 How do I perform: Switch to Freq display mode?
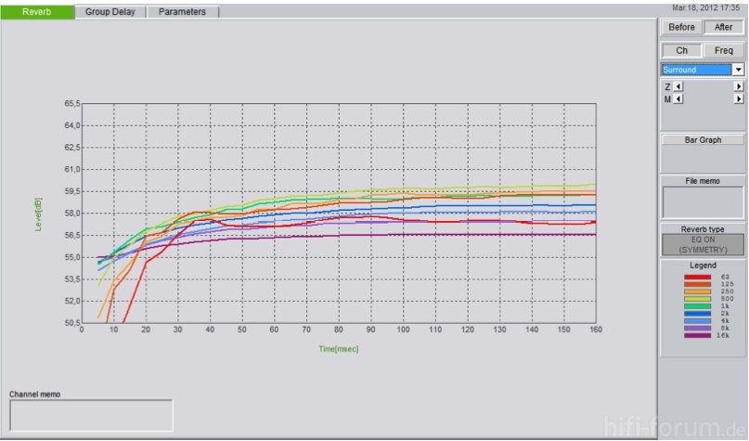coord(724,50)
